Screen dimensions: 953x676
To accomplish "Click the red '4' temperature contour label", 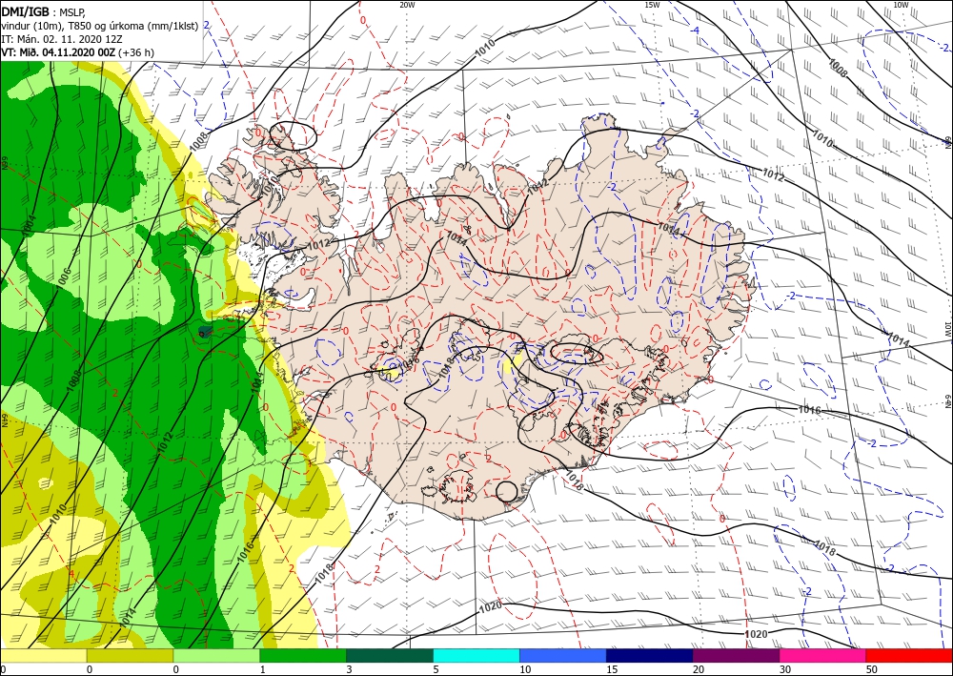I will tap(71, 573).
